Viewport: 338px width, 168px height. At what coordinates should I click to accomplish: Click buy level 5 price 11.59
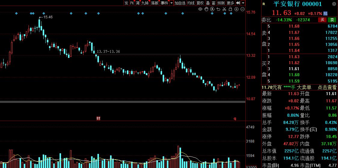pos(294,81)
